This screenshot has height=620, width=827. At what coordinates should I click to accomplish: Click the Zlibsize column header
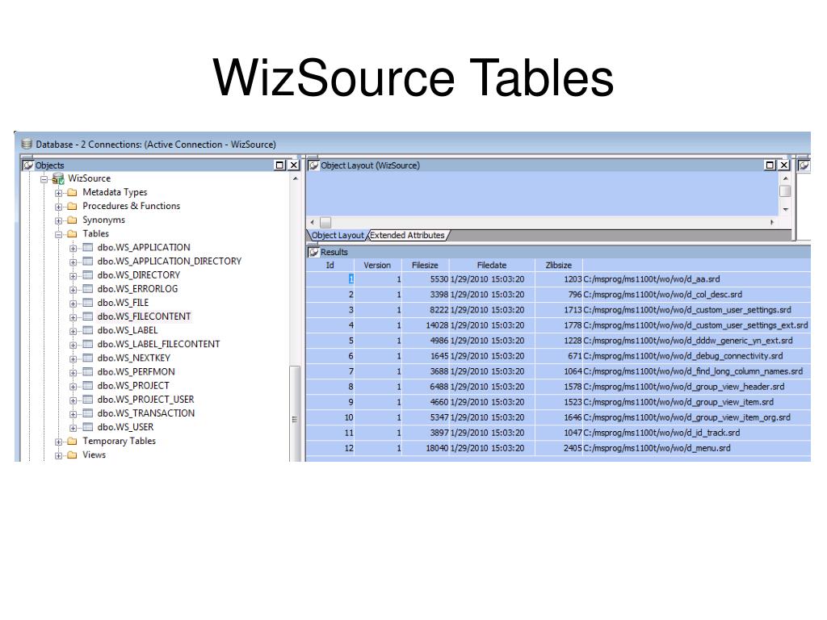[x=559, y=265]
